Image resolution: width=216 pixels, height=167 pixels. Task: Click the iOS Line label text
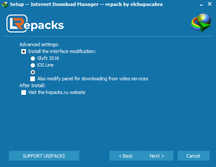[x=45, y=65]
